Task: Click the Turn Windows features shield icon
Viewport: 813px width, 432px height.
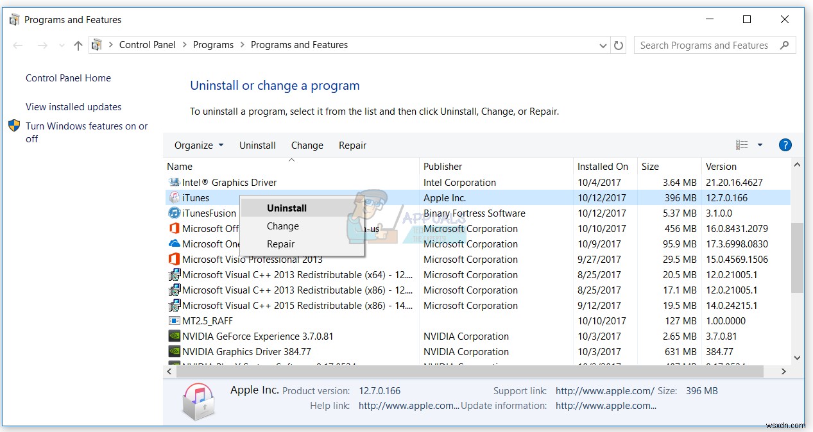Action: 14,126
